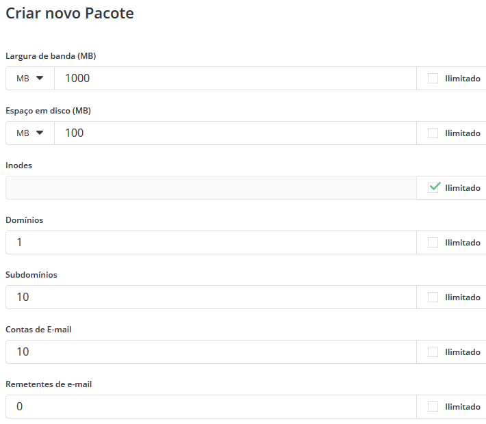Screen dimensions: 486x424
Task: Check Ilimitado for Remetentes de e-mail
Action: point(433,407)
